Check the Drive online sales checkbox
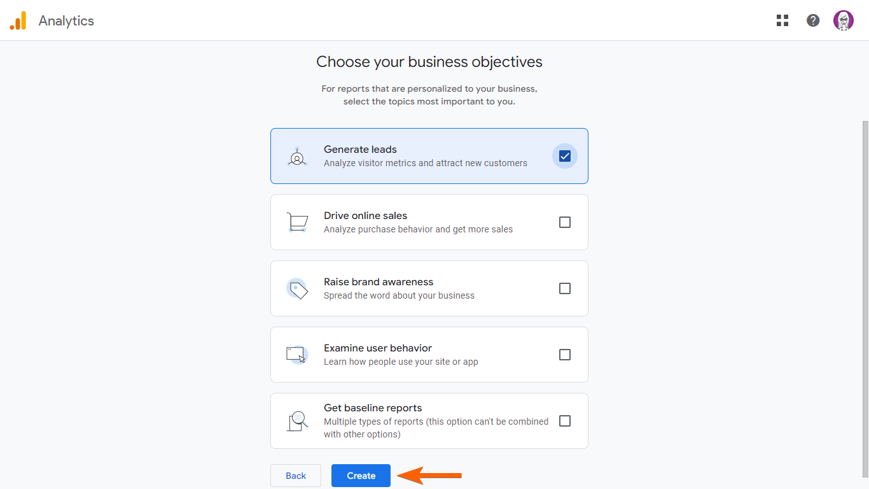 [x=565, y=222]
